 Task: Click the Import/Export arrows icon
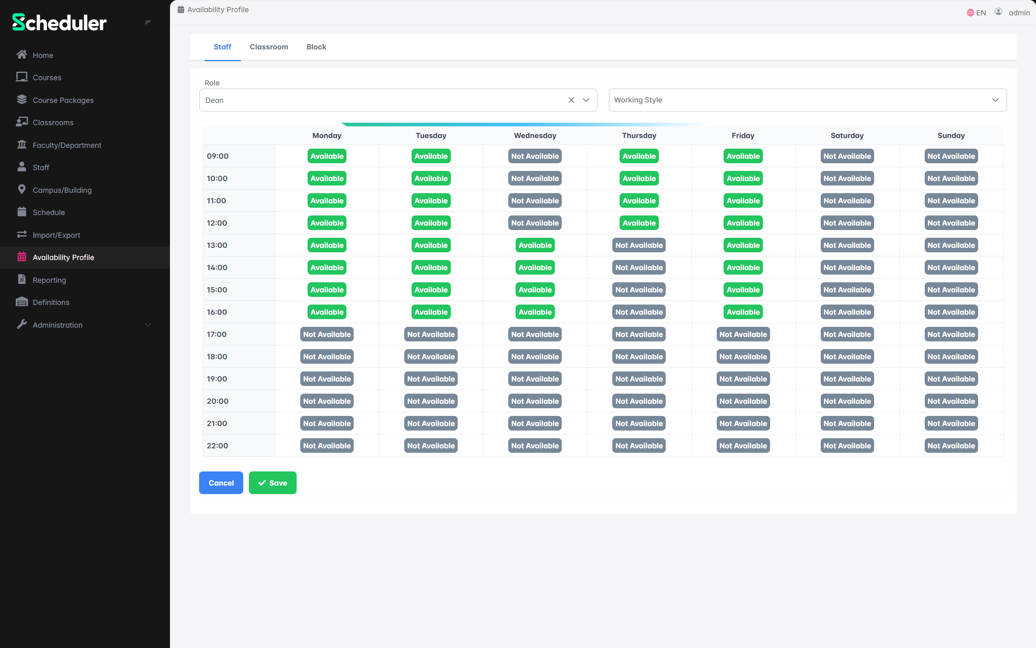click(21, 234)
